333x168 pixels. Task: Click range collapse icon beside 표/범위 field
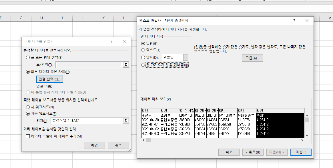coord(125,65)
